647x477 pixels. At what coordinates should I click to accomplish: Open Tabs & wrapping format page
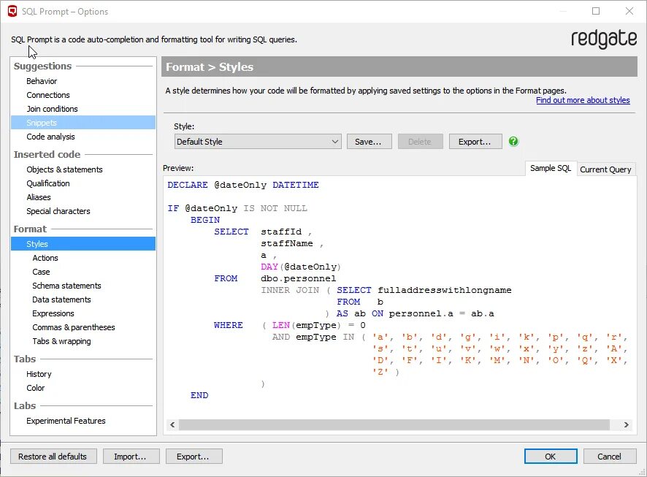click(61, 341)
